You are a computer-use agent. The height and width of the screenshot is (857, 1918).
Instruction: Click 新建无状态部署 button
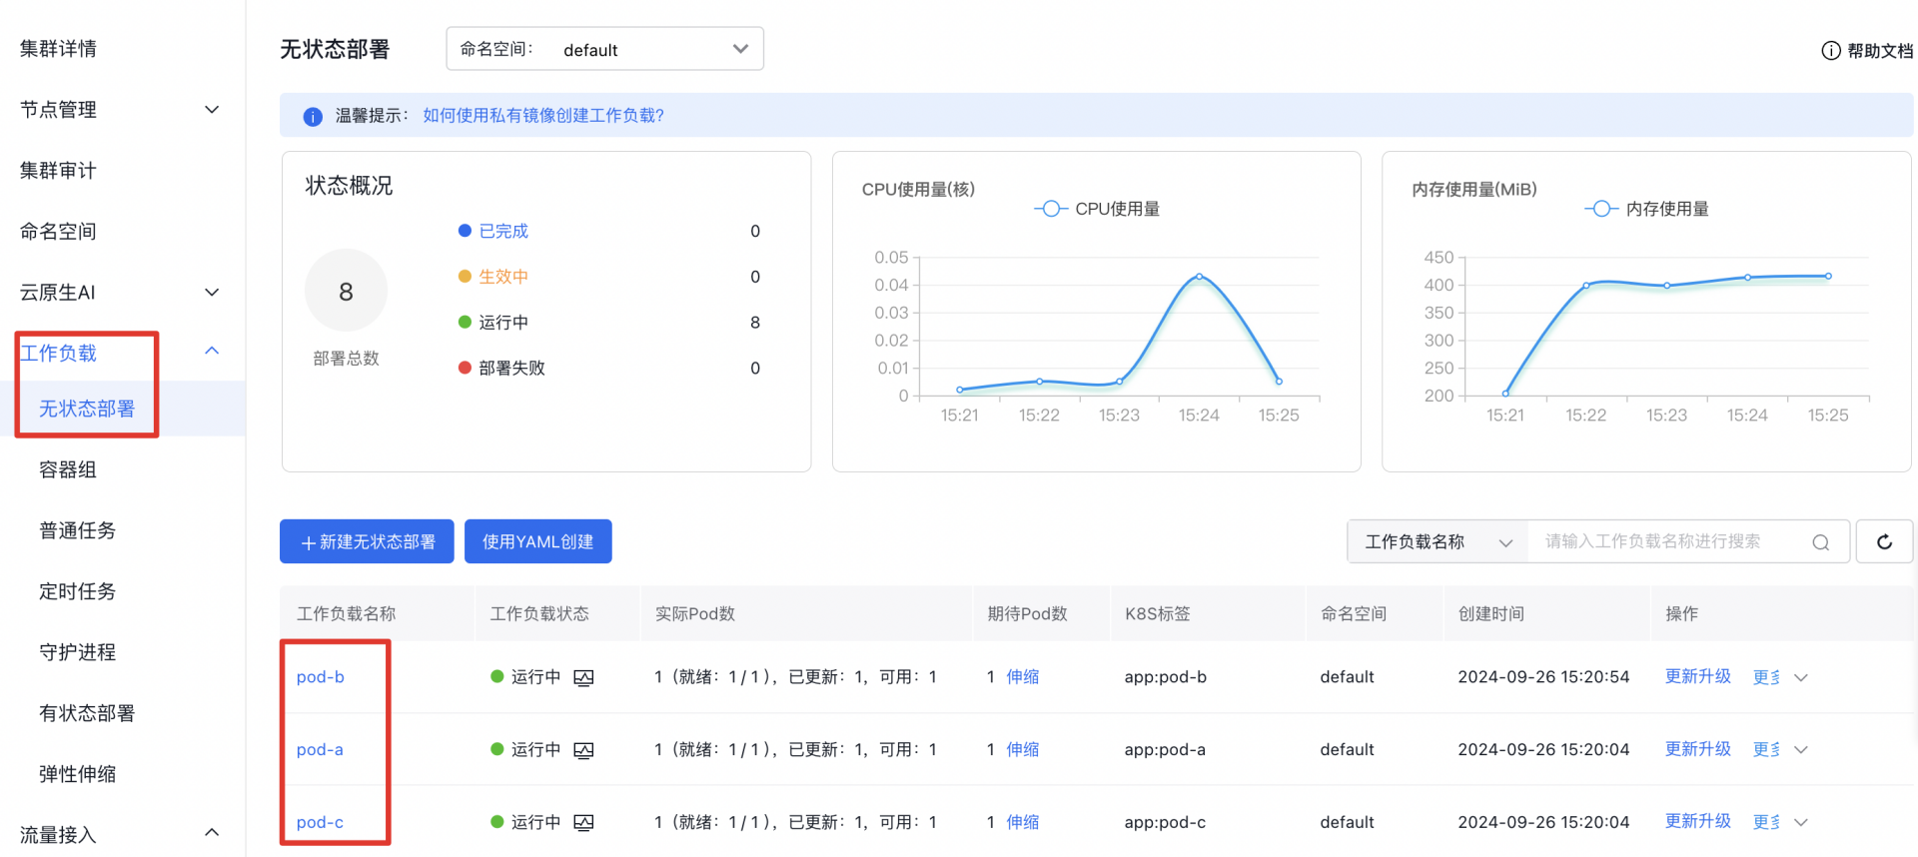[x=367, y=541]
